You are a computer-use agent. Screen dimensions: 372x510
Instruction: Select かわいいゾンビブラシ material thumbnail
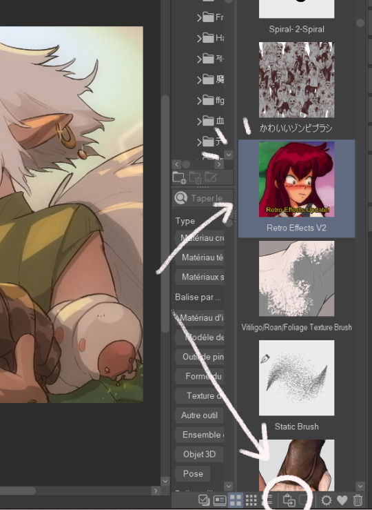[296, 79]
